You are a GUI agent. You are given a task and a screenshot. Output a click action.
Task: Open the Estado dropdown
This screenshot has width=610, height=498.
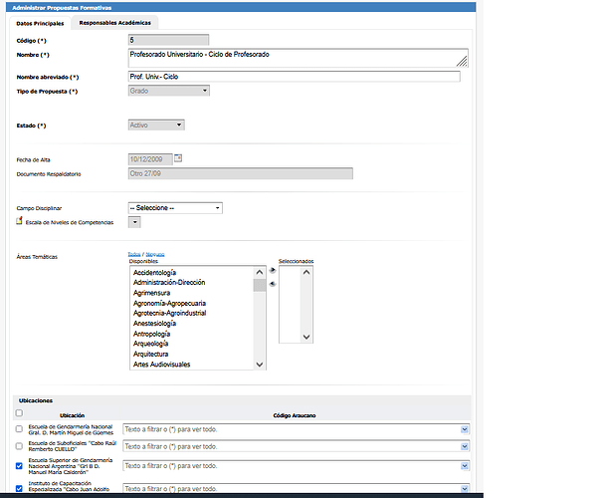pos(156,124)
